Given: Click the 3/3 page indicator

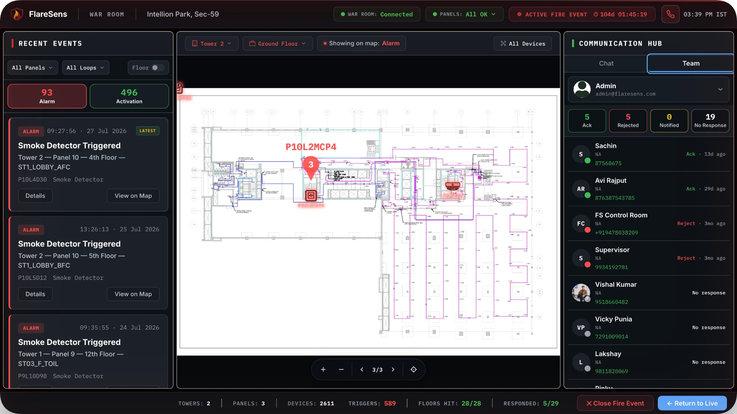Looking at the screenshot, I should (377, 370).
